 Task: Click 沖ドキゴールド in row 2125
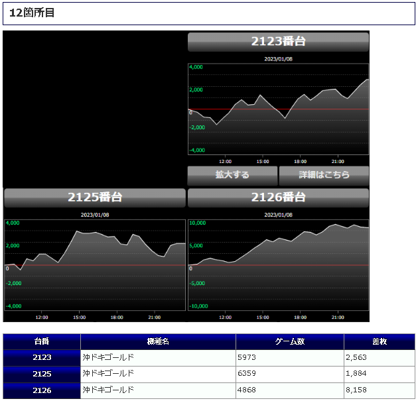point(108,374)
